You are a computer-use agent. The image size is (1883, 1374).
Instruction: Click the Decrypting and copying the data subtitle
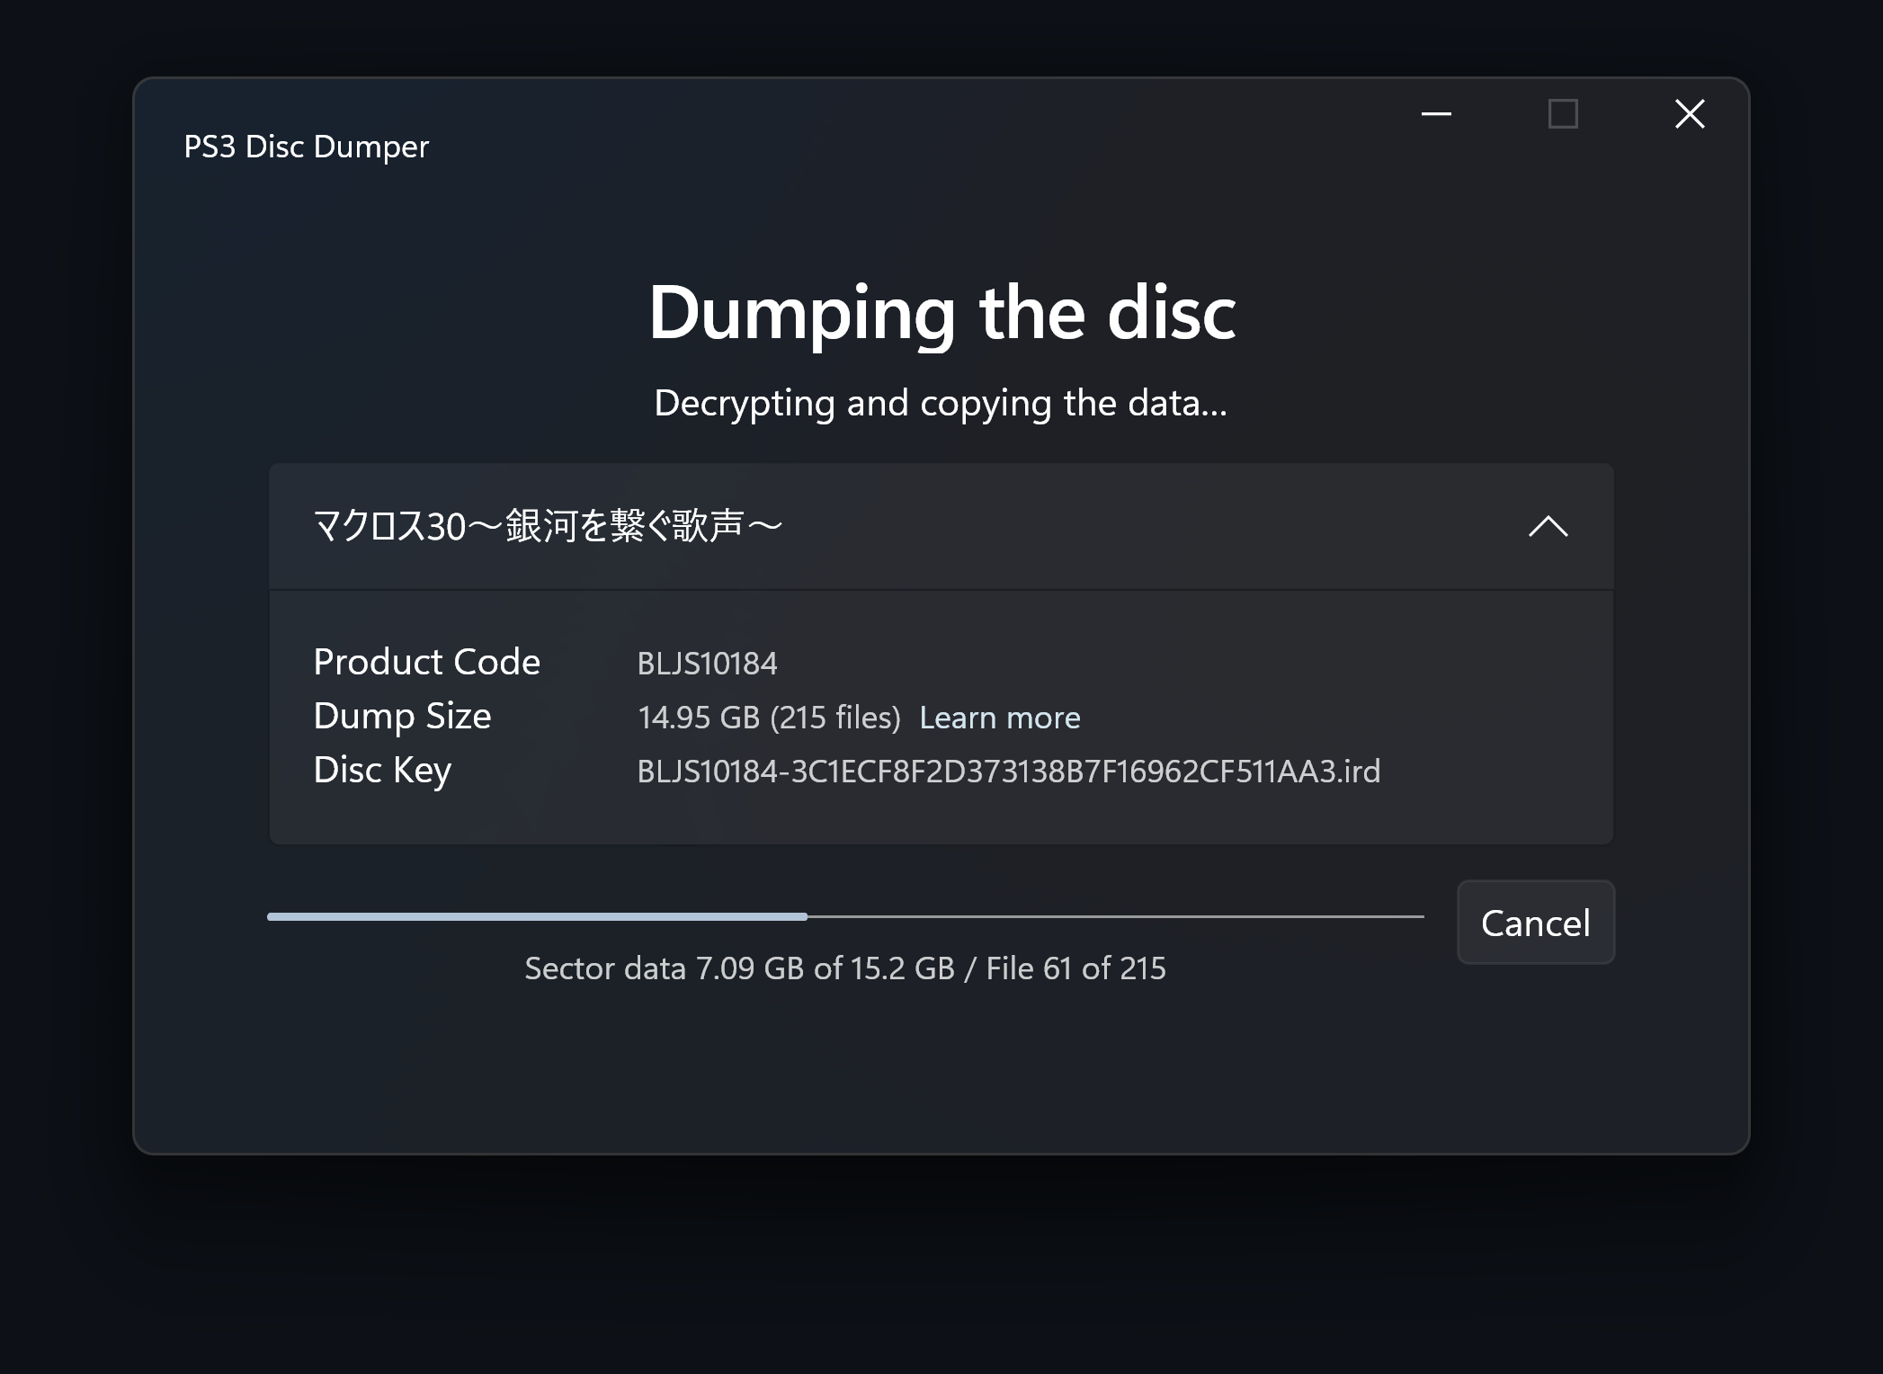tap(941, 403)
